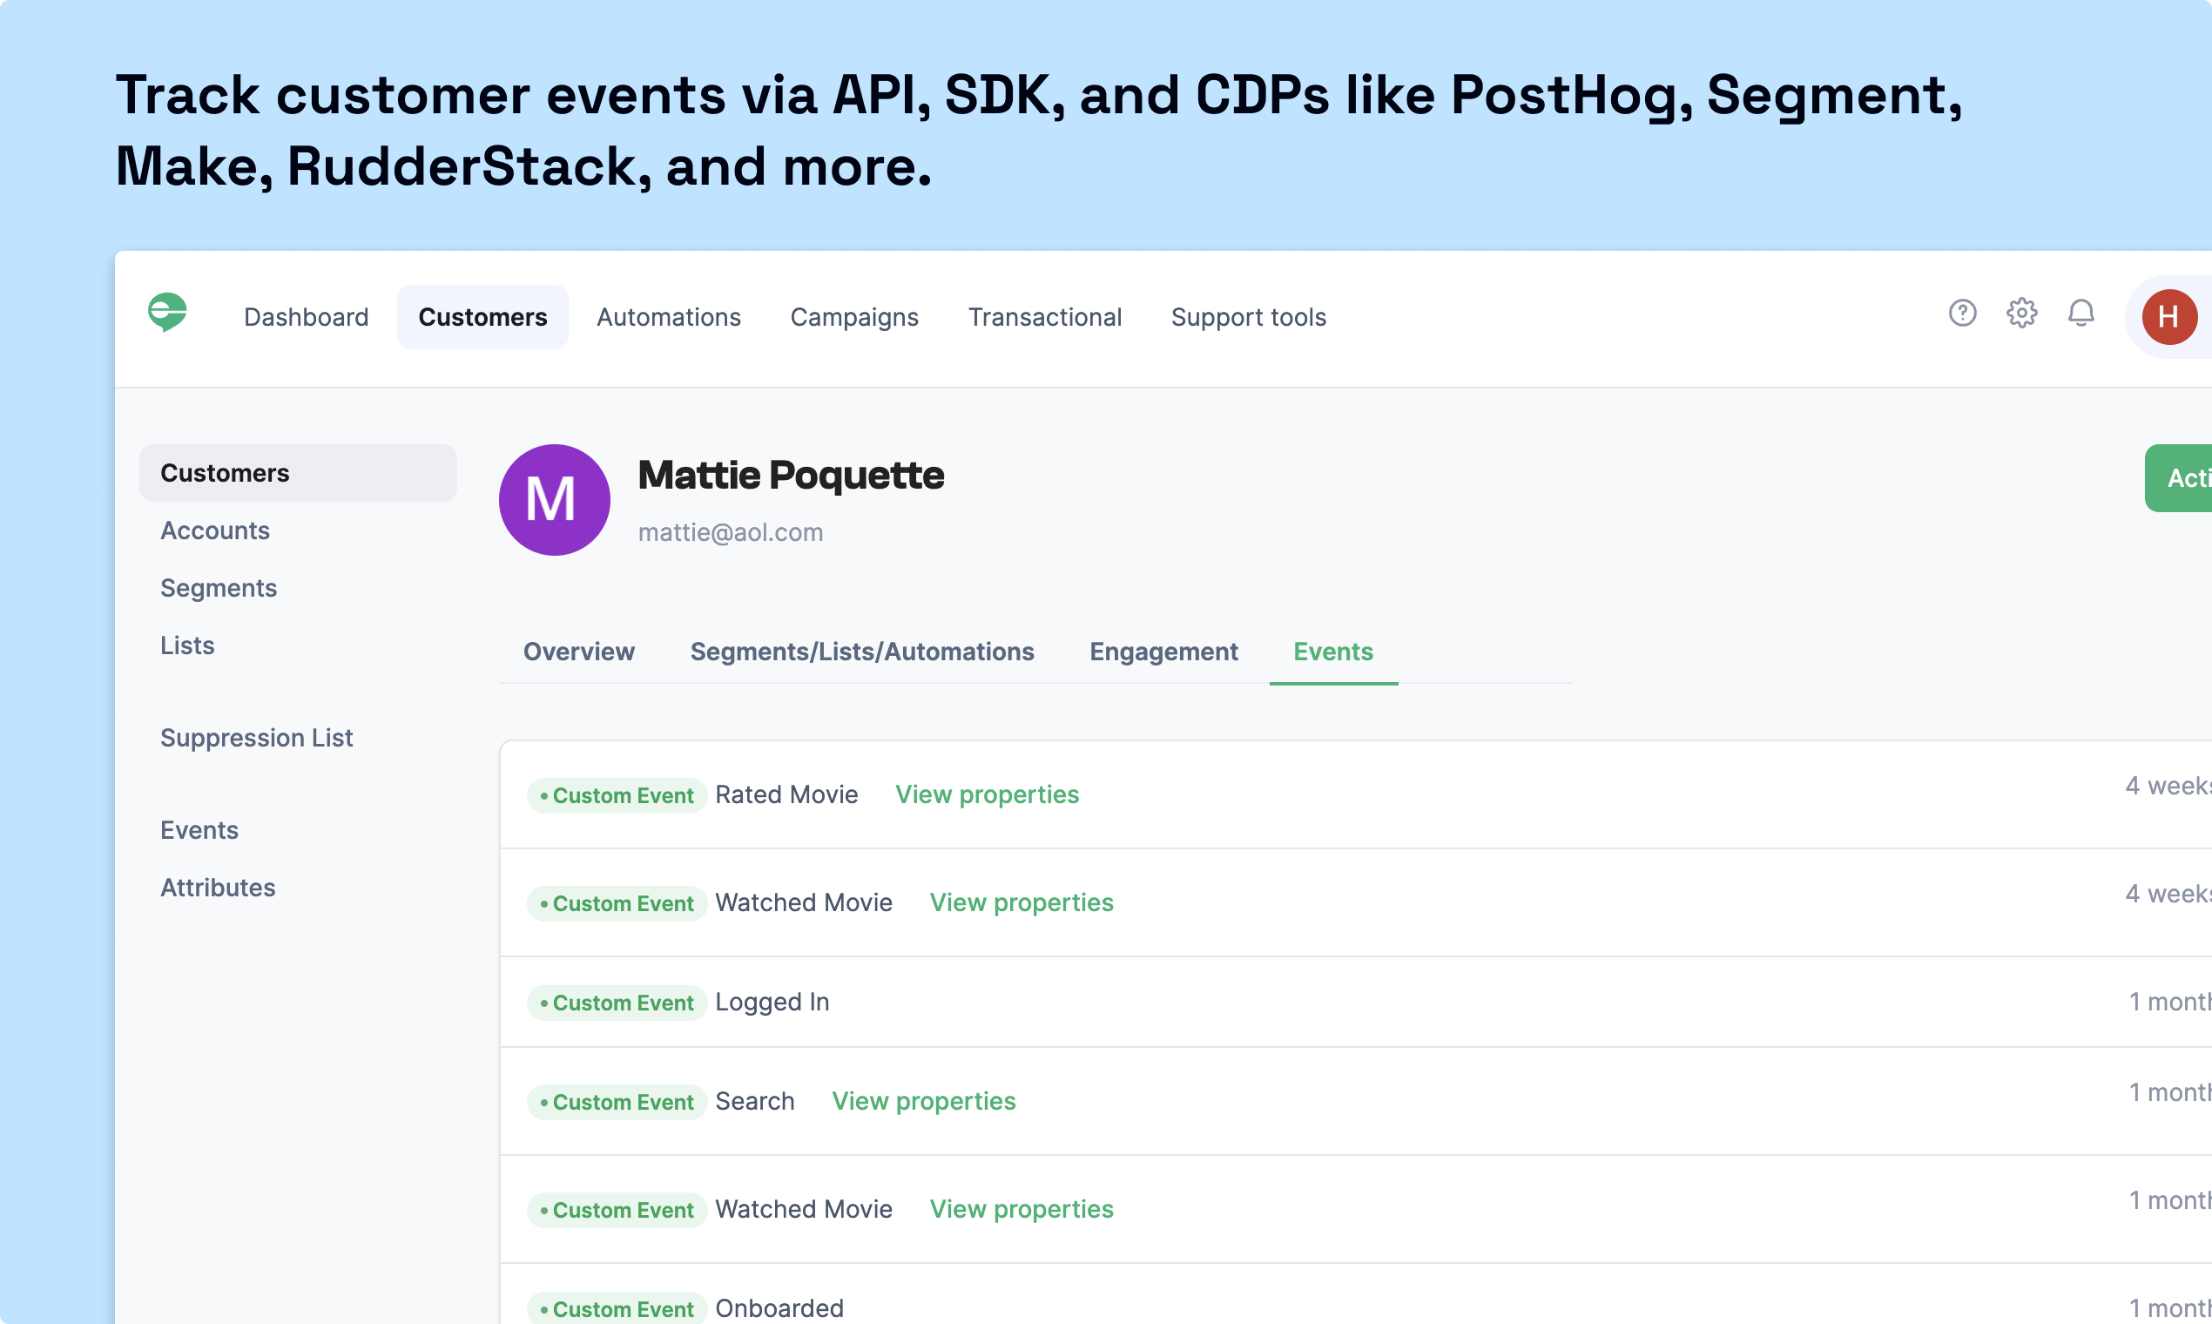Image resolution: width=2212 pixels, height=1324 pixels.
Task: Open notifications bell icon
Action: coord(2080,314)
